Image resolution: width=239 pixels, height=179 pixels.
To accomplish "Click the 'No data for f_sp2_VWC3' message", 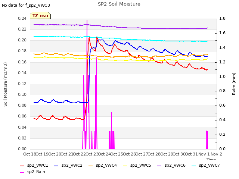I will coord(26,5).
